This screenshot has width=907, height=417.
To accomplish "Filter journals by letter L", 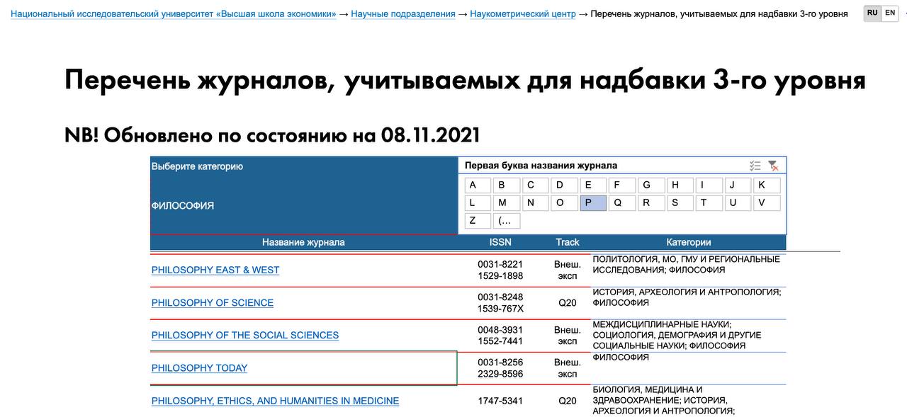I will (478, 203).
